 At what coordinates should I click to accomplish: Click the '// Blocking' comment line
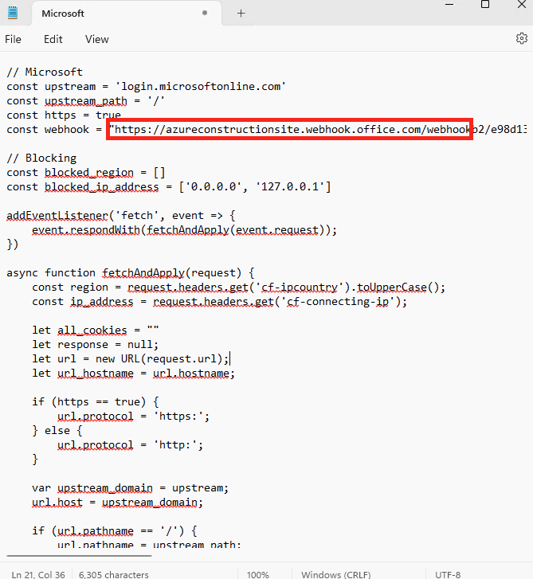41,158
